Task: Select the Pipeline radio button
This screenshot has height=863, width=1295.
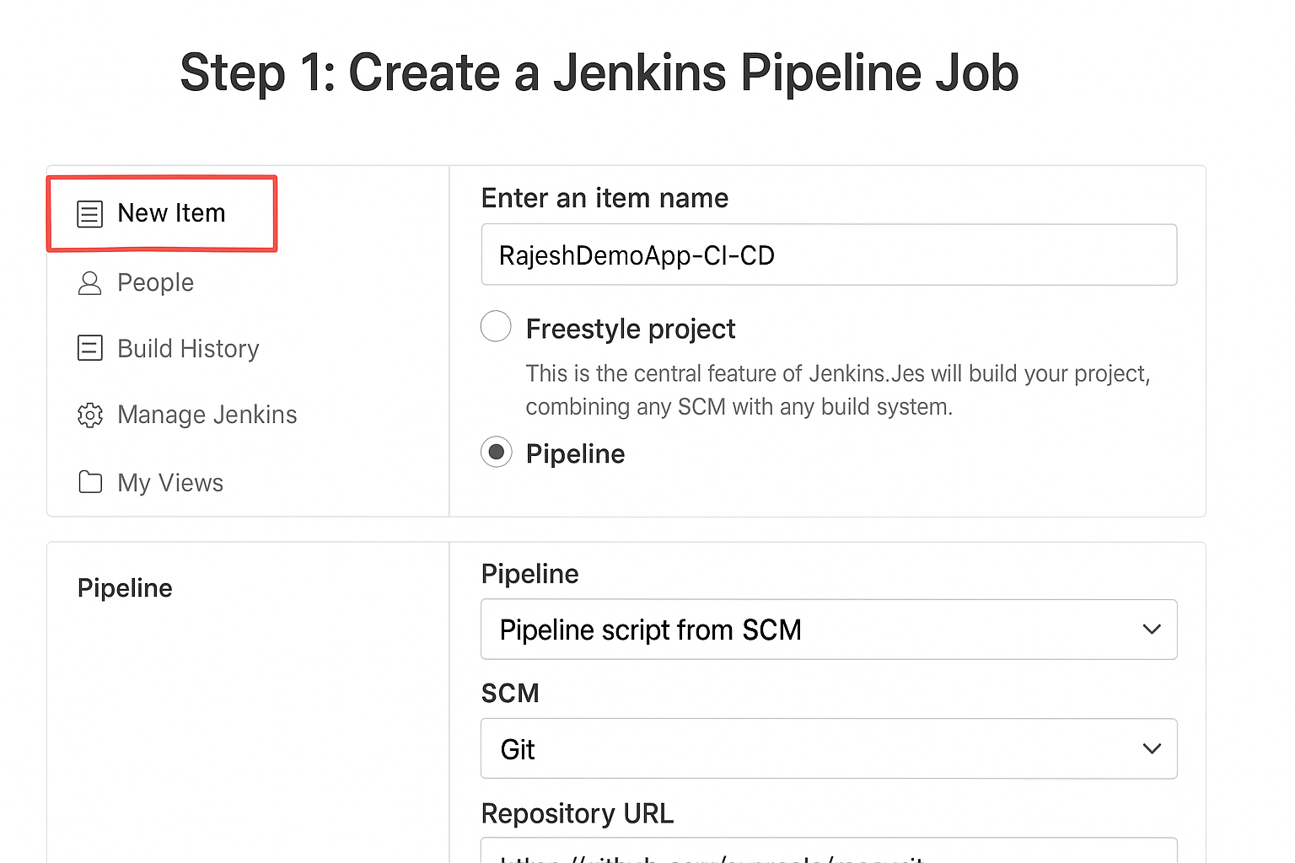Action: pos(497,453)
